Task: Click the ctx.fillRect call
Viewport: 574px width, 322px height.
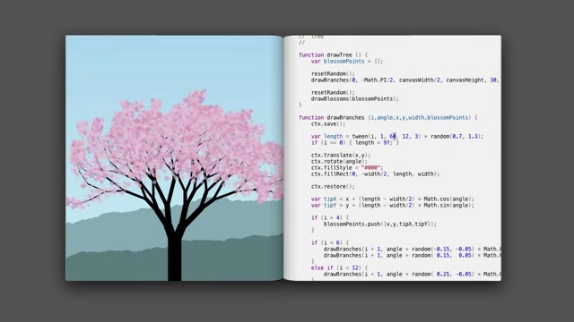Action: pos(375,174)
